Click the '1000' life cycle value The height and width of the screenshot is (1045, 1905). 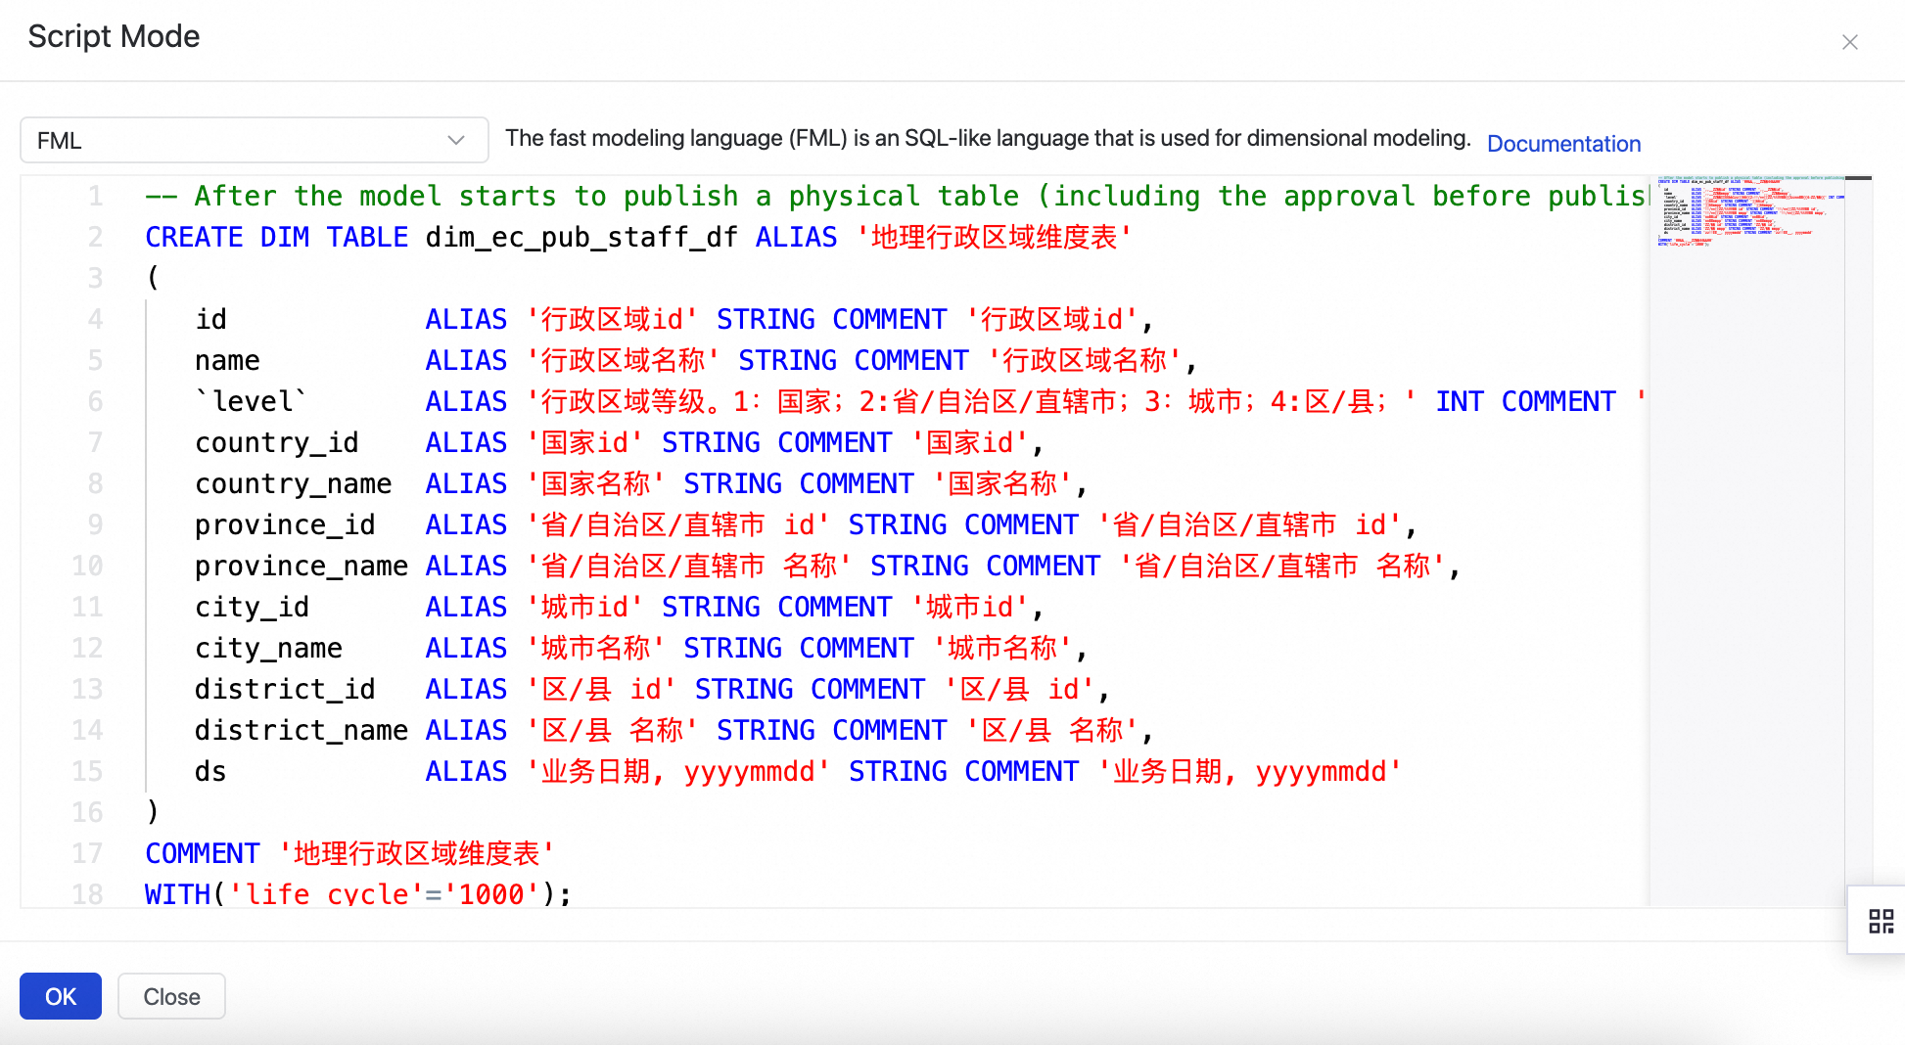pos(491,893)
